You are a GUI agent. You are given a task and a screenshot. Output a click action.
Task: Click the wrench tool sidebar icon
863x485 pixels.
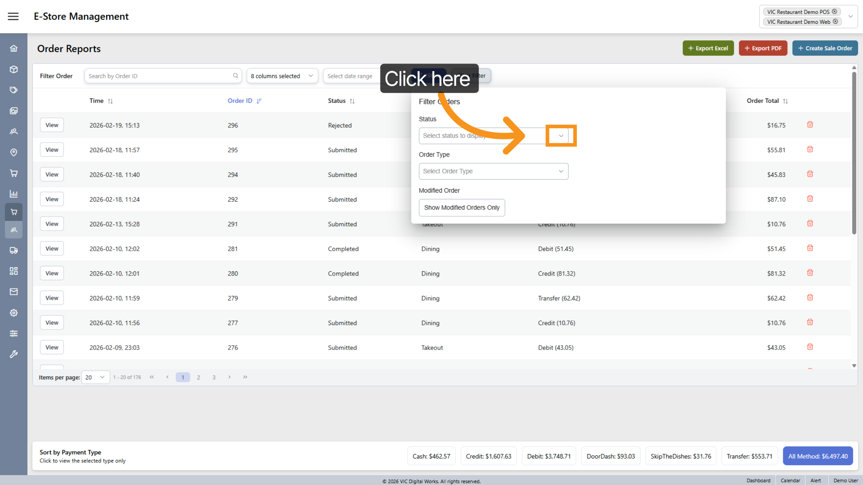tap(14, 354)
